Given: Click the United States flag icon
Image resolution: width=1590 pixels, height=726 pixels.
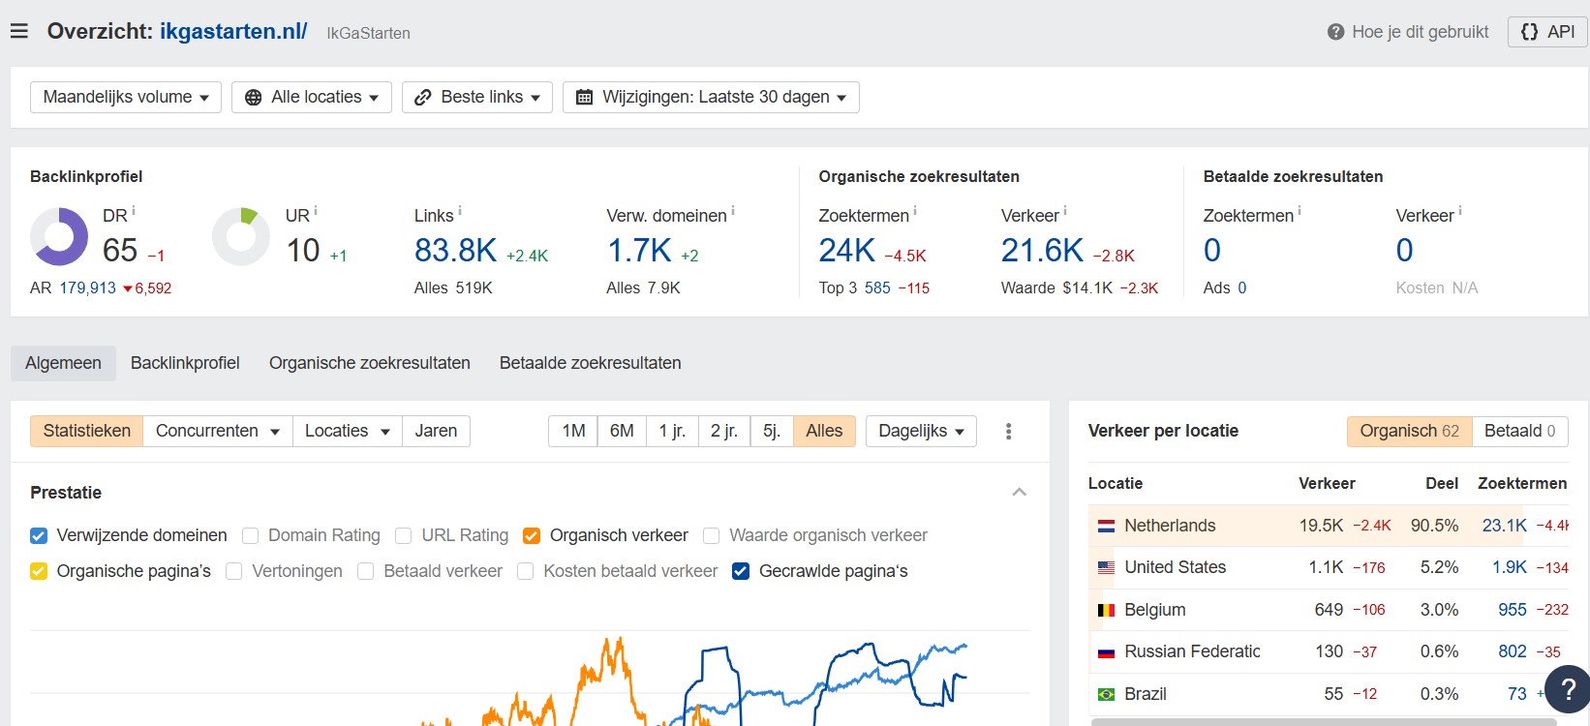Looking at the screenshot, I should point(1106,567).
